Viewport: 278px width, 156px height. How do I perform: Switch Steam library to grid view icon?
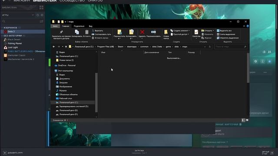pos(41,7)
